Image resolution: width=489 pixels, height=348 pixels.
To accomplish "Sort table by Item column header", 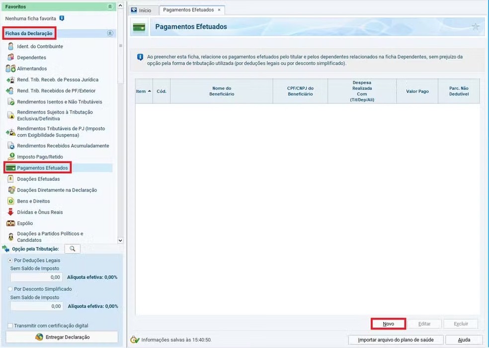I will 144,91.
